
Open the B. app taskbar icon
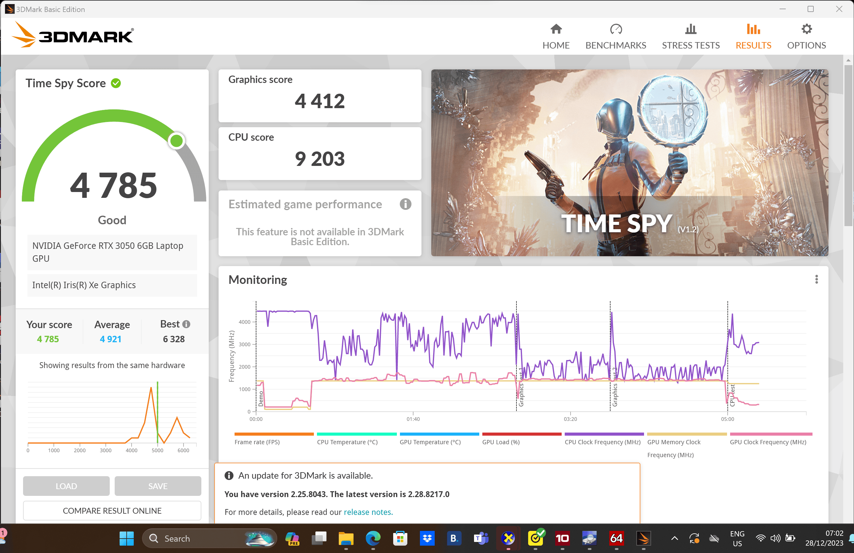[454, 538]
